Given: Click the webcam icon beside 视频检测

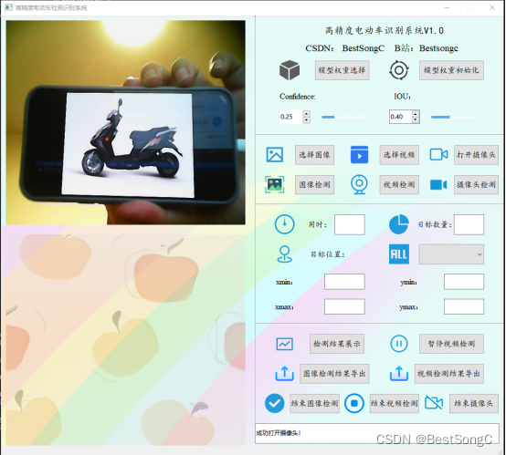Looking at the screenshot, I should [359, 184].
